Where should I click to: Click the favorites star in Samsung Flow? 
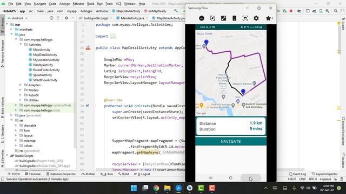pos(268,18)
